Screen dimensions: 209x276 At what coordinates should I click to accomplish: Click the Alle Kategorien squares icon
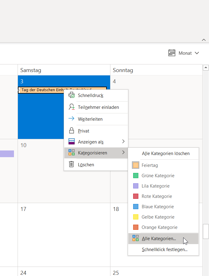pyautogui.click(x=136, y=238)
